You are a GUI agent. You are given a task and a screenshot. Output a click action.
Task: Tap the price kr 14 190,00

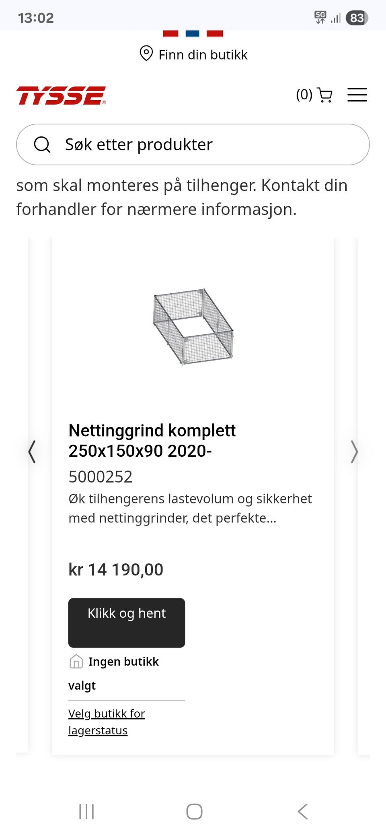(116, 569)
